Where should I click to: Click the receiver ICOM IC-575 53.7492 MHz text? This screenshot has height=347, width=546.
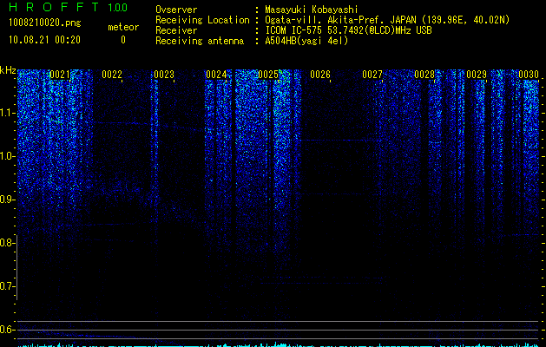348,30
